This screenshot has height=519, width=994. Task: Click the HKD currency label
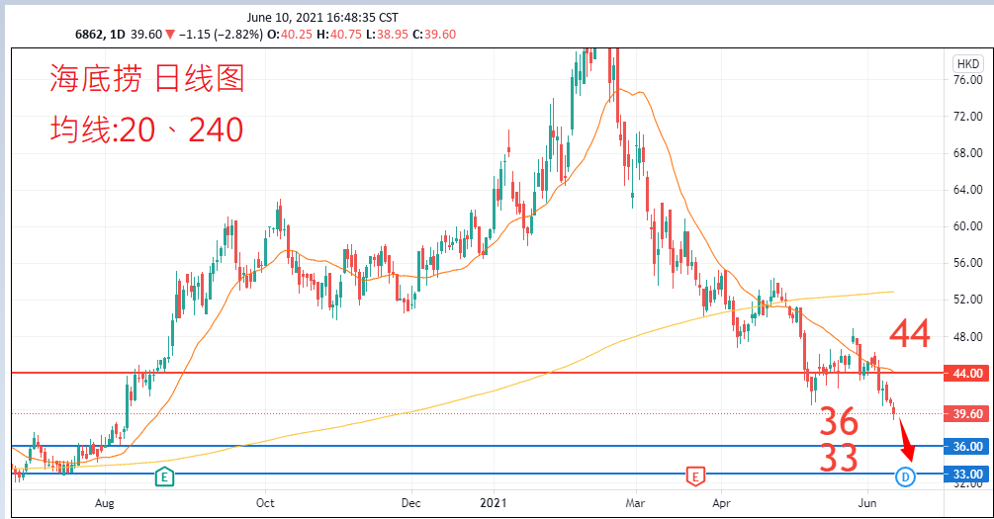tap(968, 63)
